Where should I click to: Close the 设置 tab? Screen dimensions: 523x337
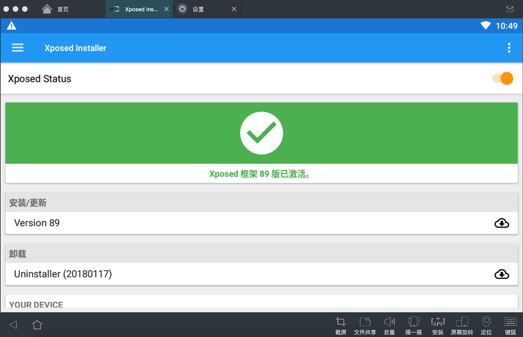pyautogui.click(x=234, y=9)
